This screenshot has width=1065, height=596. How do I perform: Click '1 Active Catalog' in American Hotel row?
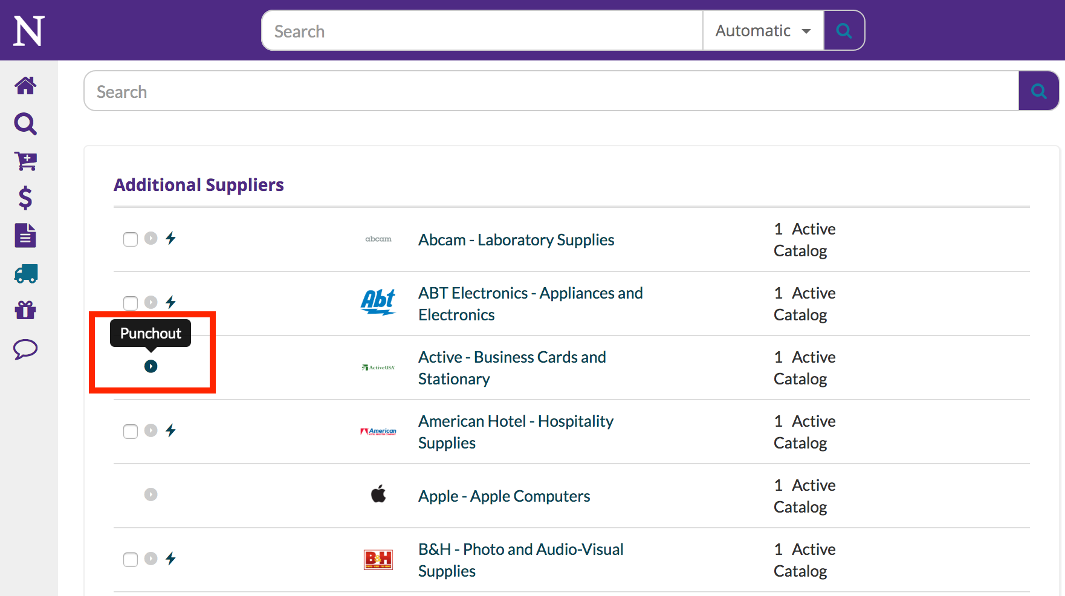point(804,432)
